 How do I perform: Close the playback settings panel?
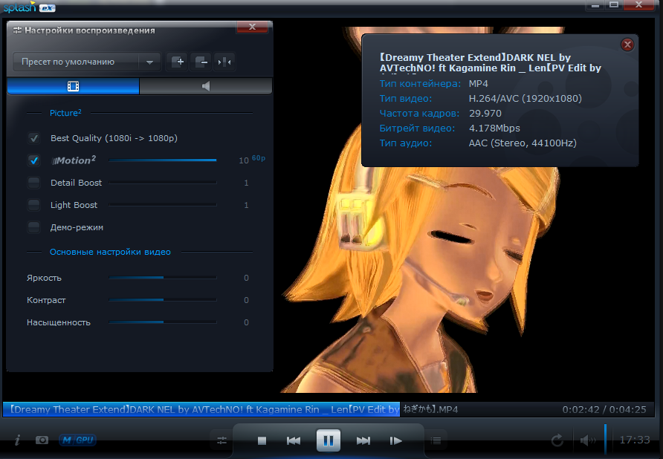[x=253, y=27]
